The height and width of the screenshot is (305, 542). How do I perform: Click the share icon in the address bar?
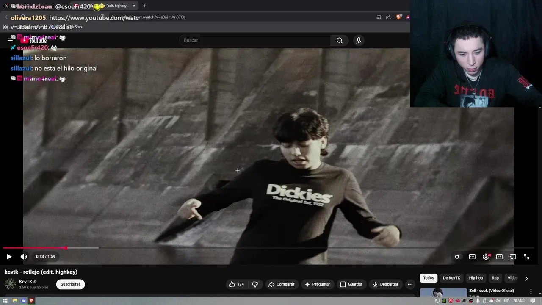(388, 17)
